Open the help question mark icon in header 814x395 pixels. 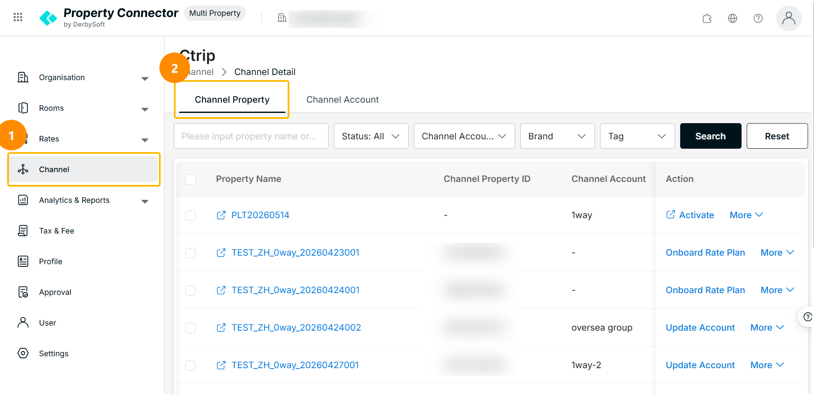(x=758, y=18)
